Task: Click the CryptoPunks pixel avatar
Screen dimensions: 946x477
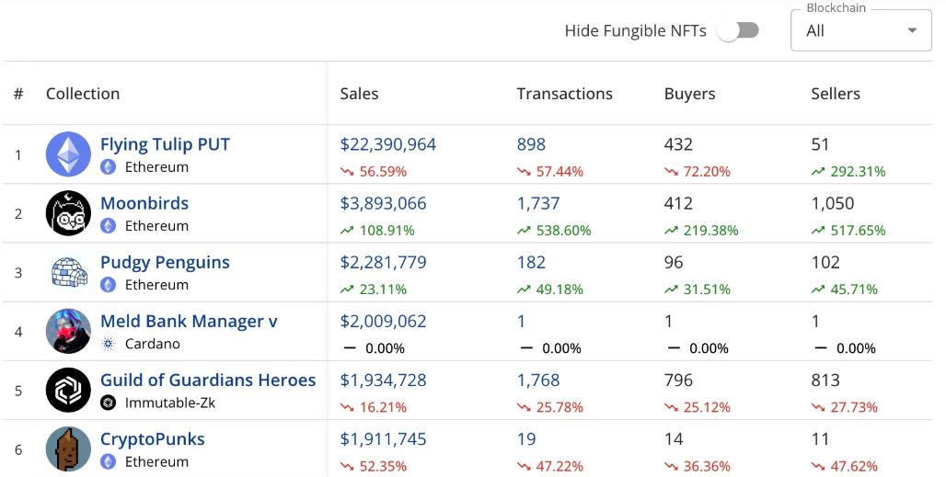Action: click(68, 449)
